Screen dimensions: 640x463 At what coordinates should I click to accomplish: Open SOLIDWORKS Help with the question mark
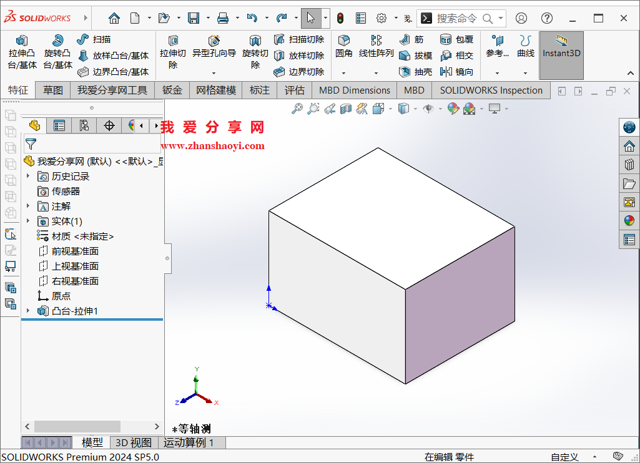[x=546, y=18]
